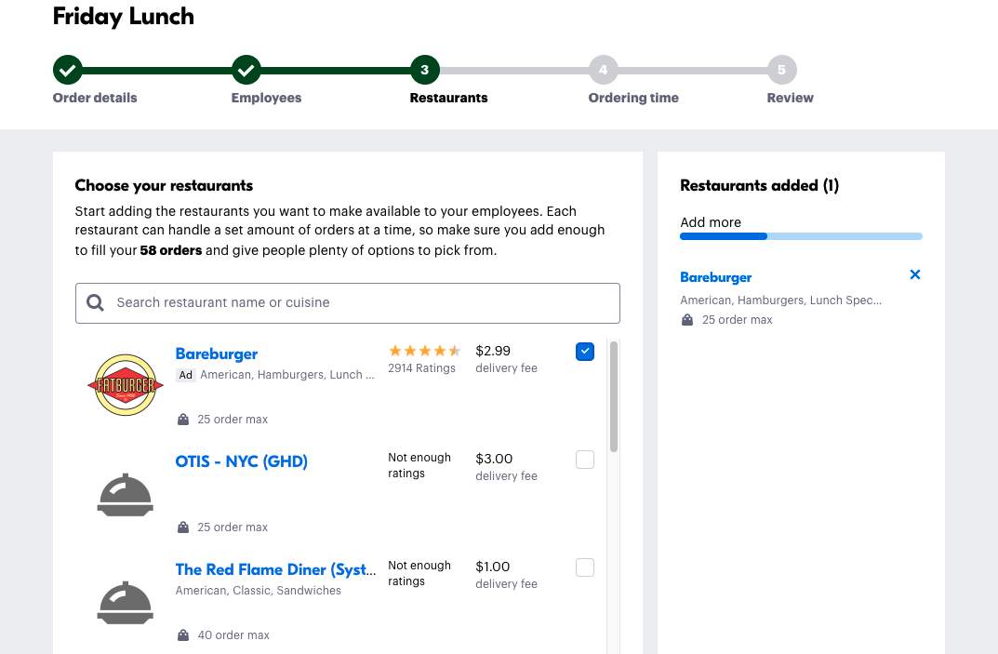
Task: Click the Order details completed step checkmark
Action: (67, 70)
